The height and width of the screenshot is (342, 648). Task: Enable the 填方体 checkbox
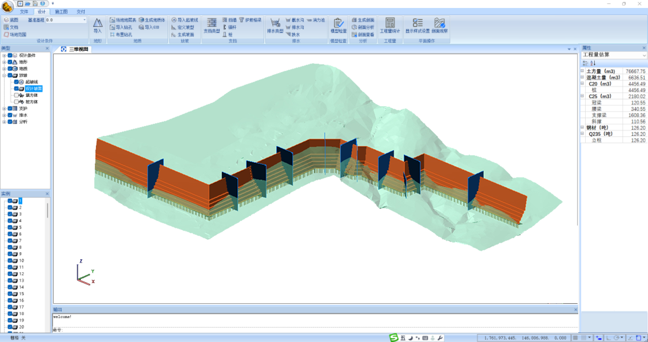[17, 95]
